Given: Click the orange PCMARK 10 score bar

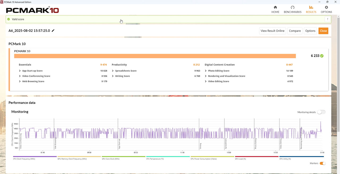Looking at the screenshot, I should point(155,56).
